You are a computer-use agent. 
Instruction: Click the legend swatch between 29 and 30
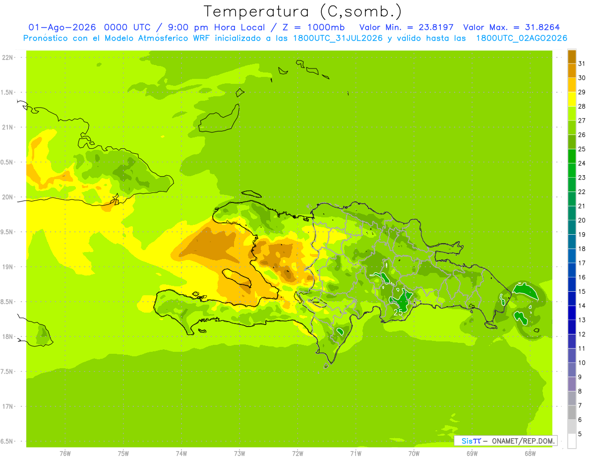tap(572, 85)
